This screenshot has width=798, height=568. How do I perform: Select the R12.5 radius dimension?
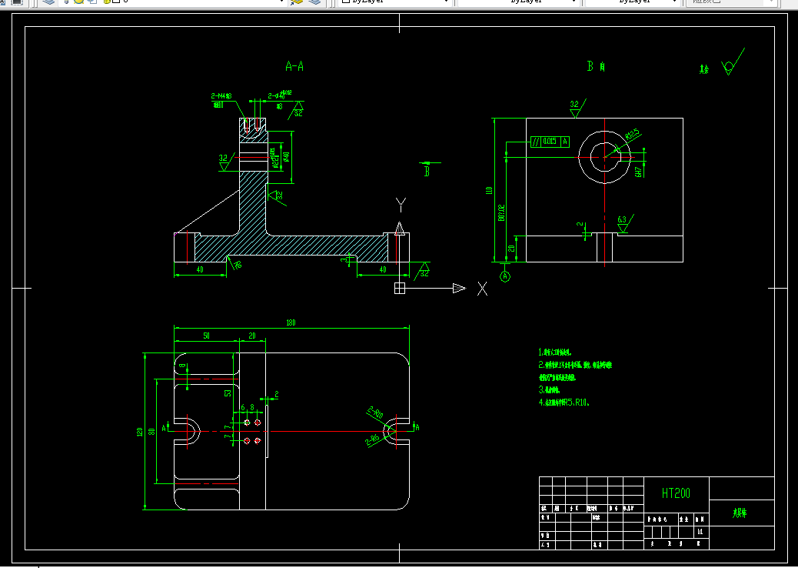(632, 134)
